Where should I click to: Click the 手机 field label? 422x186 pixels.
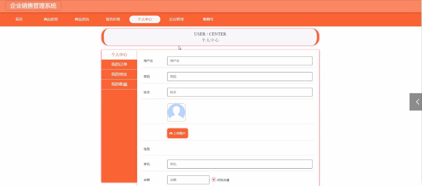tap(147, 164)
